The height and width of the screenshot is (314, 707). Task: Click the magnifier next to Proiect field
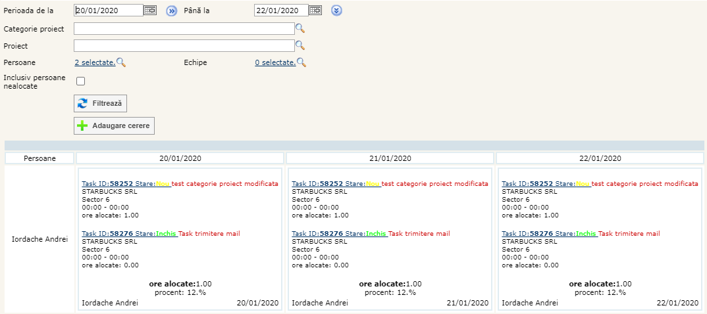pos(300,45)
